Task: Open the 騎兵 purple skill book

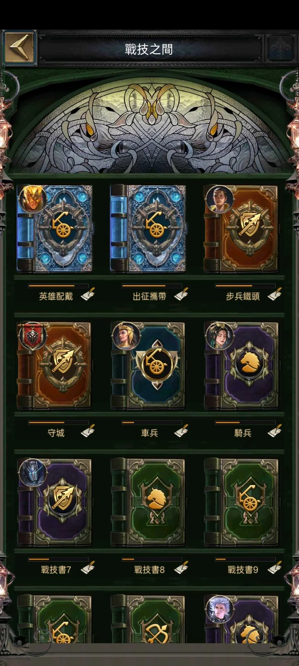Action: tap(241, 366)
